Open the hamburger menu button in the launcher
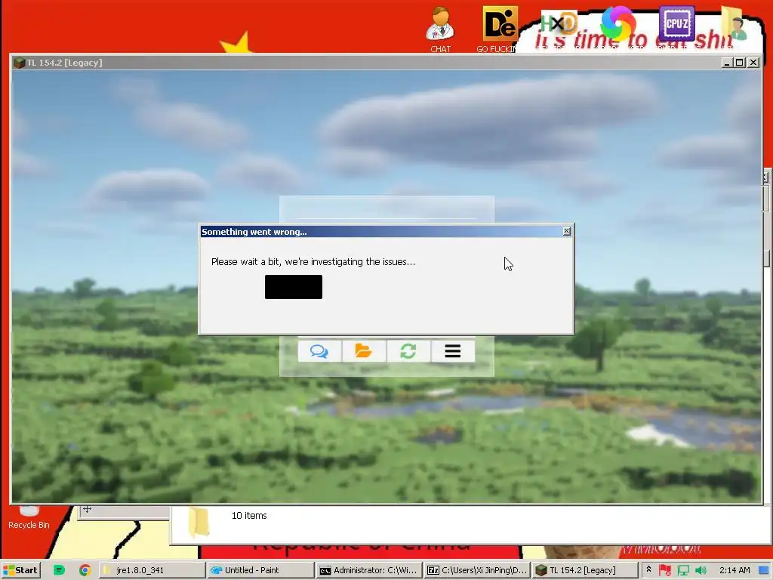This screenshot has height=580, width=773. click(453, 351)
